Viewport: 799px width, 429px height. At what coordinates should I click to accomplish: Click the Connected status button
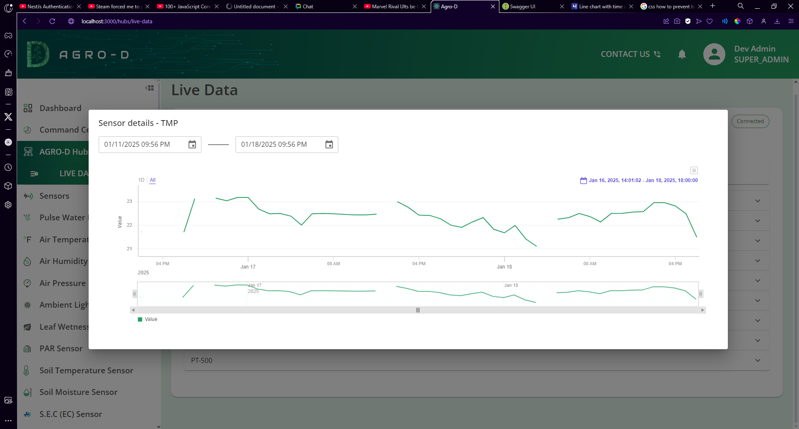point(750,121)
